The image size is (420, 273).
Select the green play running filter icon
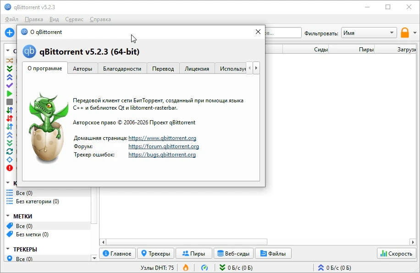pyautogui.click(x=9, y=94)
